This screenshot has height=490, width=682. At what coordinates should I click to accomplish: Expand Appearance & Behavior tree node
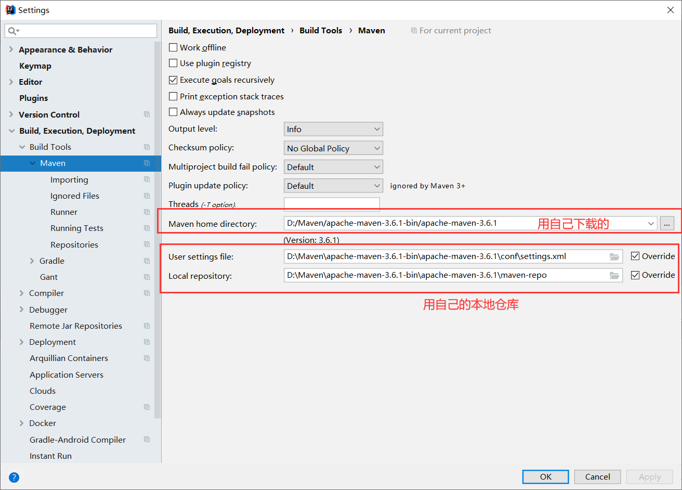[11, 49]
